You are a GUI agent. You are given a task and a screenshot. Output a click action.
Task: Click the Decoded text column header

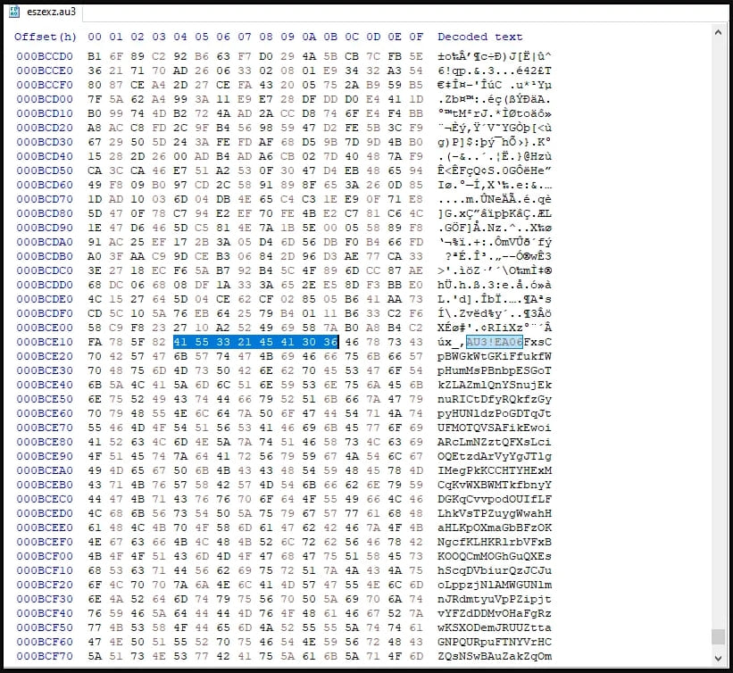[480, 37]
